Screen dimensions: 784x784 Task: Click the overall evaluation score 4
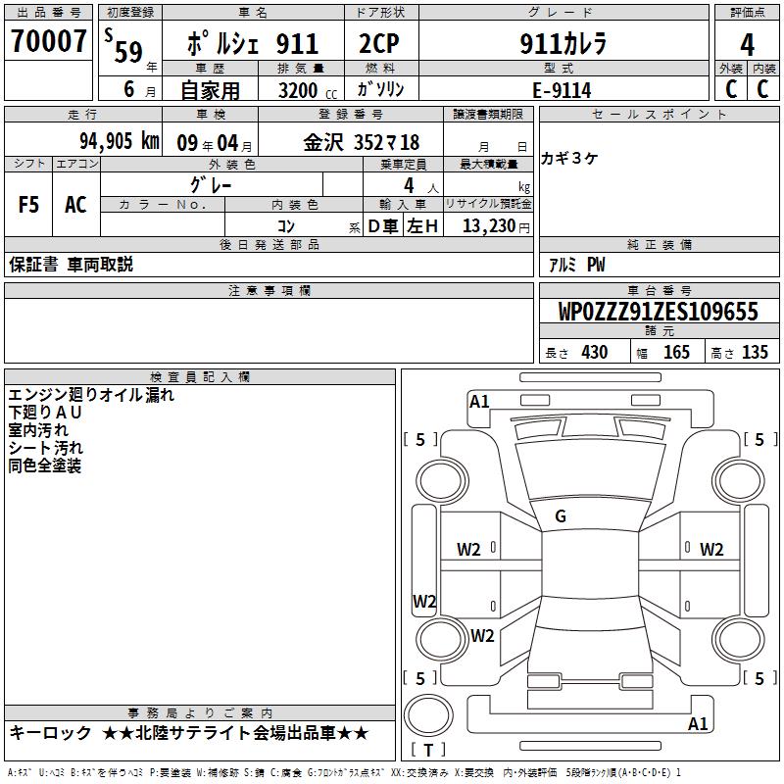click(747, 44)
